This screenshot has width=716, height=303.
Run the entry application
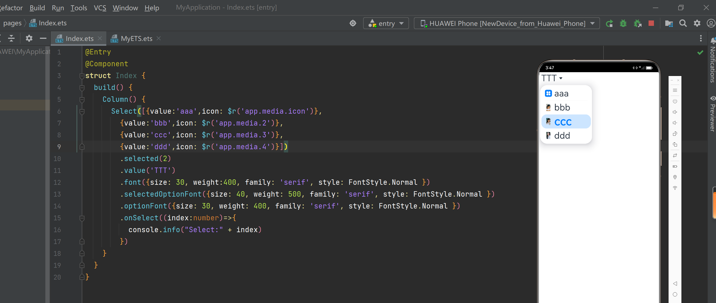pos(609,23)
